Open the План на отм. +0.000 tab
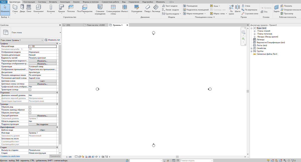The height and width of the screenshot is (162, 301). pos(96,25)
